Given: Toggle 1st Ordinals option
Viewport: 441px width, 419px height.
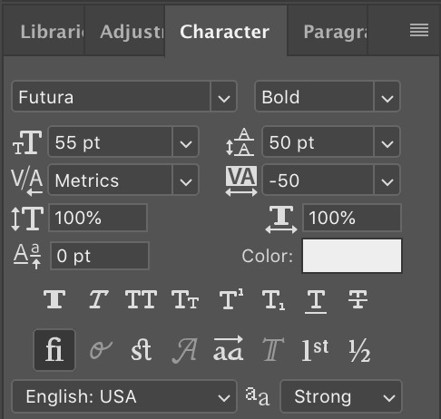Looking at the screenshot, I should point(315,350).
